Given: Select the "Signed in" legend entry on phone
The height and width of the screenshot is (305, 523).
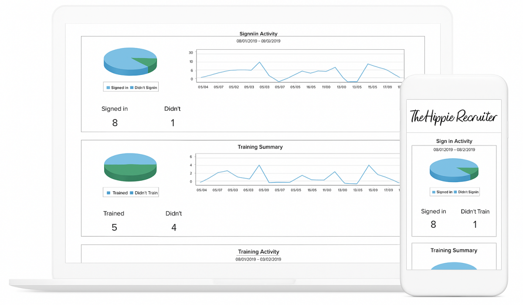Looking at the screenshot, I should click(x=442, y=192).
